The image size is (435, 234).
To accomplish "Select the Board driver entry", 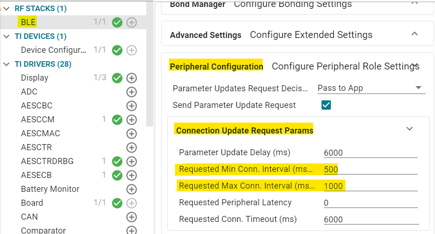I will point(32,203).
